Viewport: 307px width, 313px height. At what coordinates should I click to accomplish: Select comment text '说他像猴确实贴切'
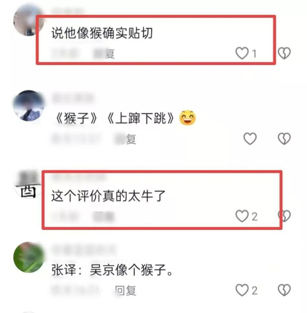102,33
